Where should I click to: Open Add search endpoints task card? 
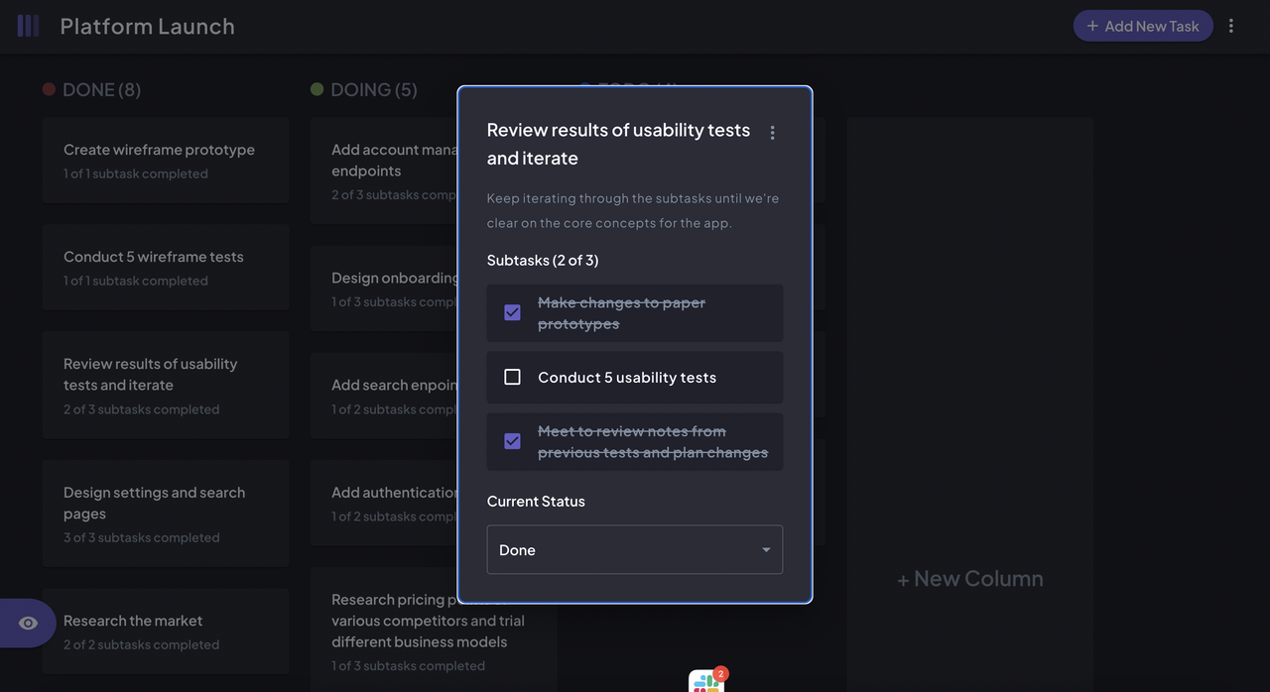click(384, 396)
